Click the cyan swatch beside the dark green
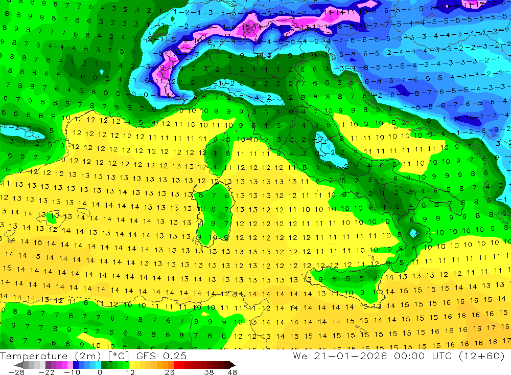 [98, 365]
